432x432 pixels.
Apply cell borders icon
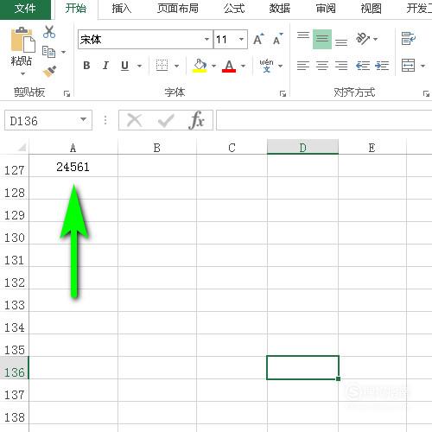point(162,66)
